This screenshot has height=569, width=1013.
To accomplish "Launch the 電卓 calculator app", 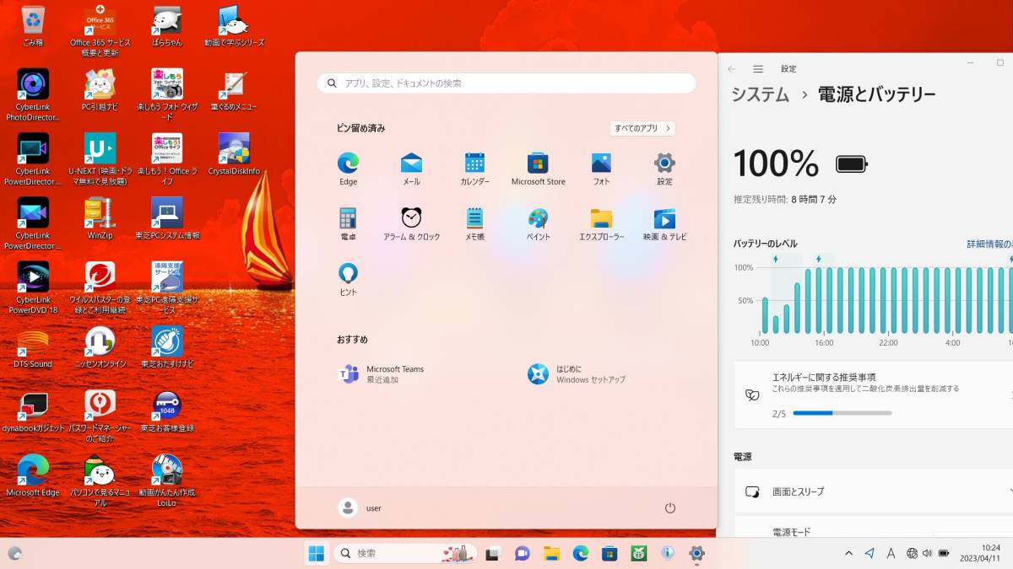I will point(348,225).
